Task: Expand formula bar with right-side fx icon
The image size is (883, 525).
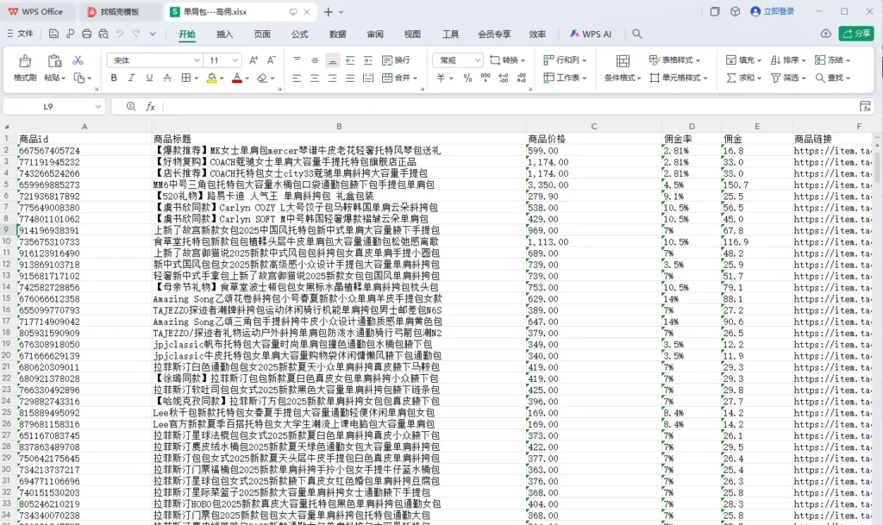Action: click(x=866, y=106)
